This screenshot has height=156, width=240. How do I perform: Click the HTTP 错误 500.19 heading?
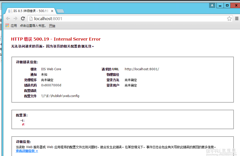[x=56, y=39]
